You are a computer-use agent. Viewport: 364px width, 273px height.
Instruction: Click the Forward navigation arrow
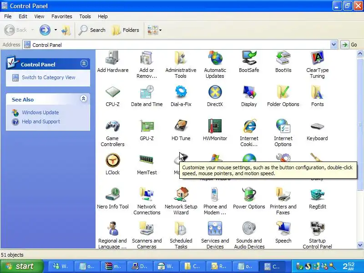[45, 30]
